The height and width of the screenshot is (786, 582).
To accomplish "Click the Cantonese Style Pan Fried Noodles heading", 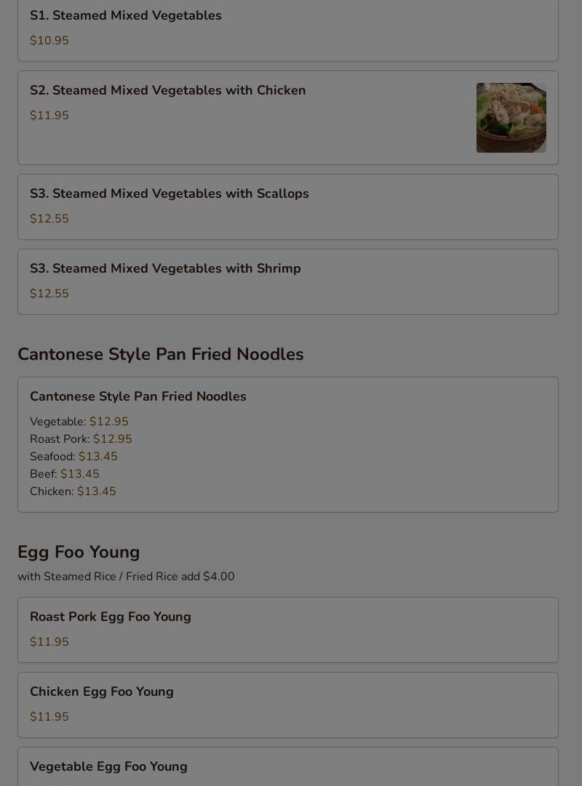I will (x=161, y=354).
